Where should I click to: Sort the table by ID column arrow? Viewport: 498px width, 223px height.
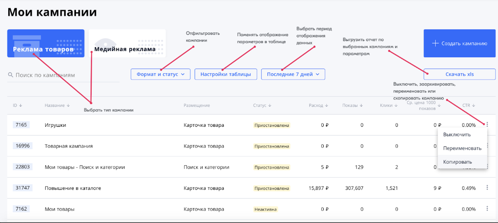coord(21,106)
